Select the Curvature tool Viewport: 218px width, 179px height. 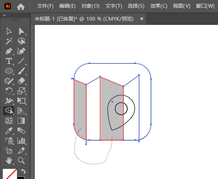point(21,51)
